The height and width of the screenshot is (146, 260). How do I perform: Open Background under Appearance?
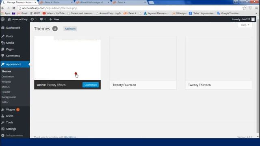[x=9, y=97]
